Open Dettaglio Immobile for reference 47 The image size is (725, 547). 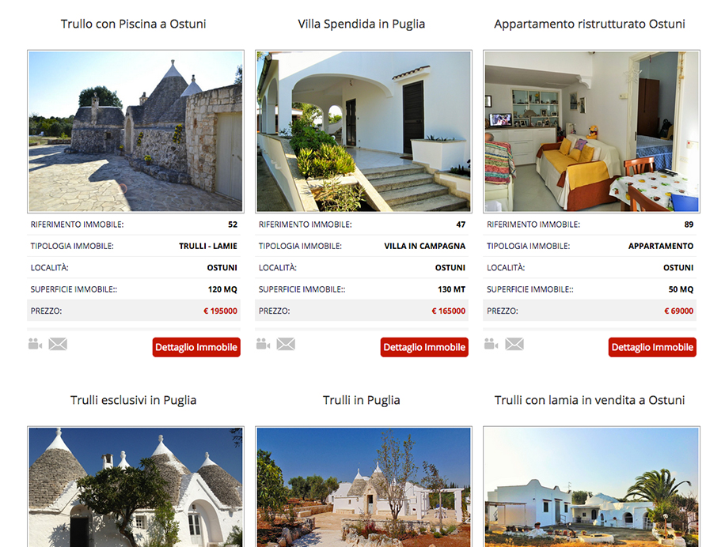click(424, 347)
